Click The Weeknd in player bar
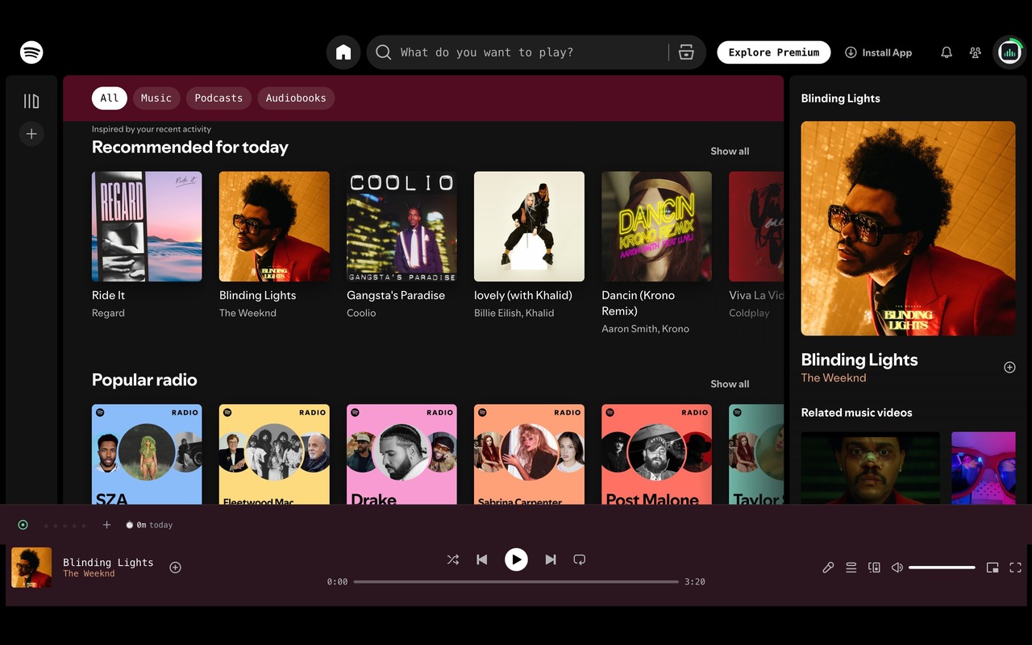The height and width of the screenshot is (645, 1032). tap(89, 574)
